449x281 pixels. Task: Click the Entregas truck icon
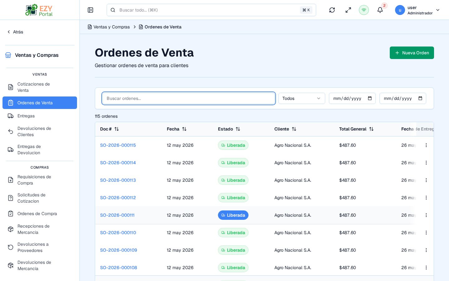11,116
